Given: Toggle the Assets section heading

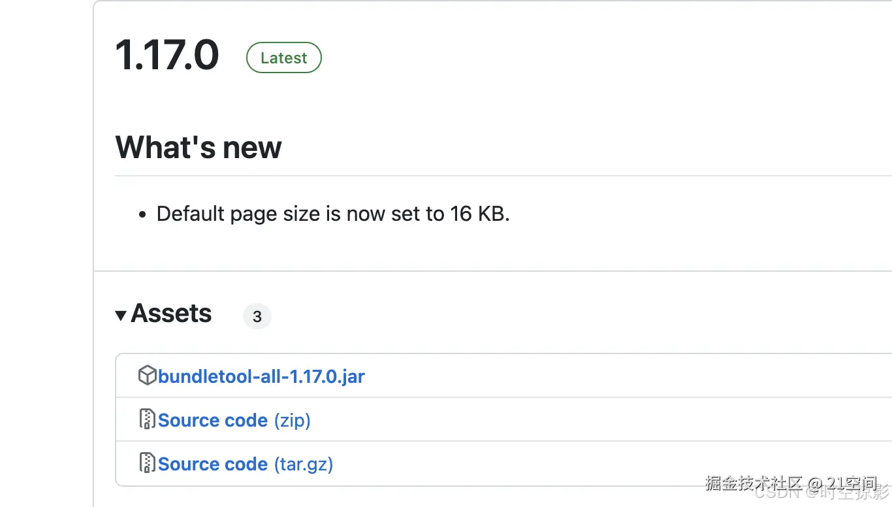Looking at the screenshot, I should tap(171, 314).
